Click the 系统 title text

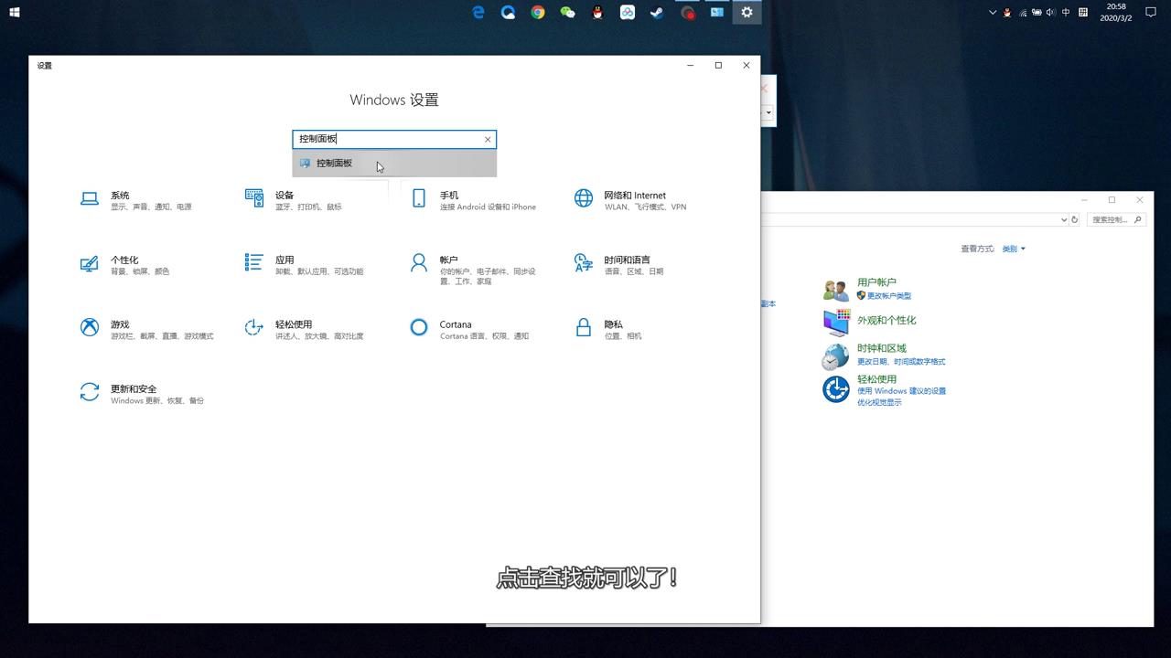tap(120, 196)
